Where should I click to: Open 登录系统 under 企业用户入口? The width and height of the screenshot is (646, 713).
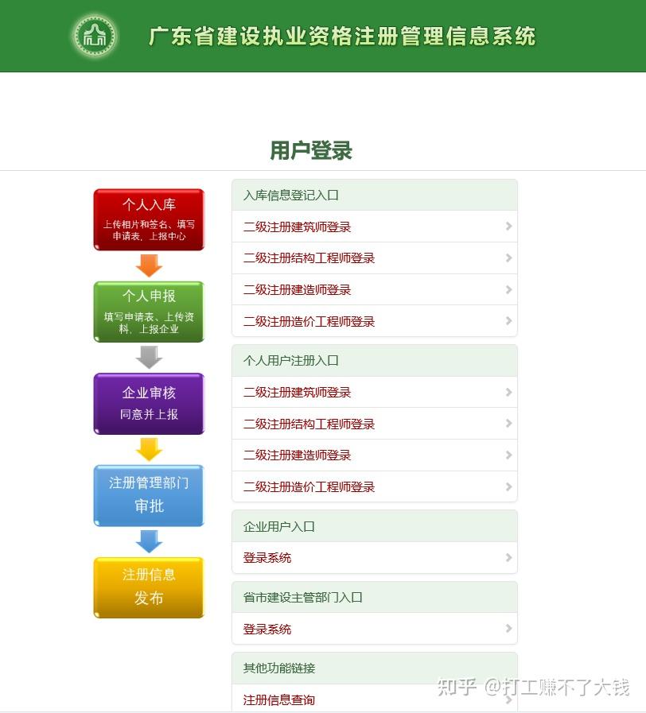click(374, 557)
